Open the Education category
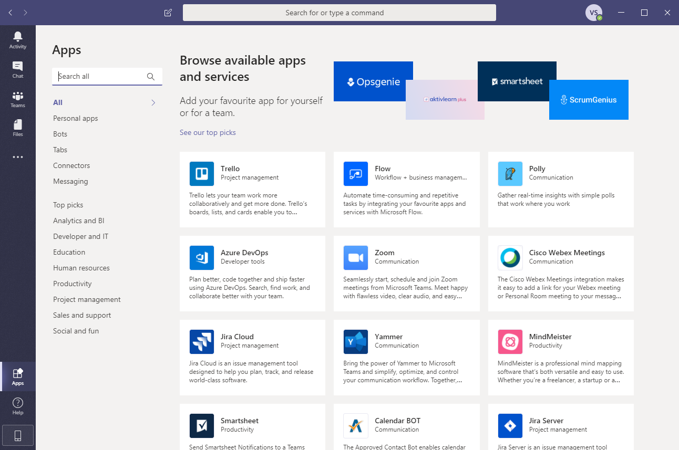This screenshot has height=450, width=679. click(x=69, y=252)
